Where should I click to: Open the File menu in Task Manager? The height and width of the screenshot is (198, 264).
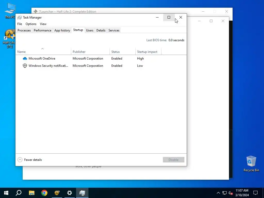(x=20, y=24)
